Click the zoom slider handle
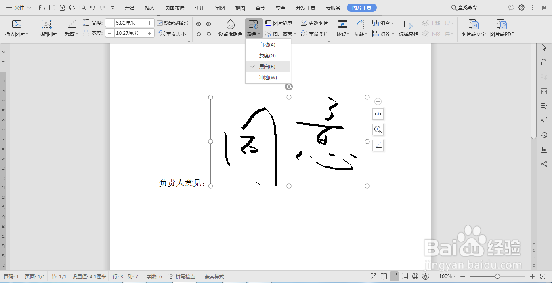Screen dimensions: 552x284 (x=497, y=276)
